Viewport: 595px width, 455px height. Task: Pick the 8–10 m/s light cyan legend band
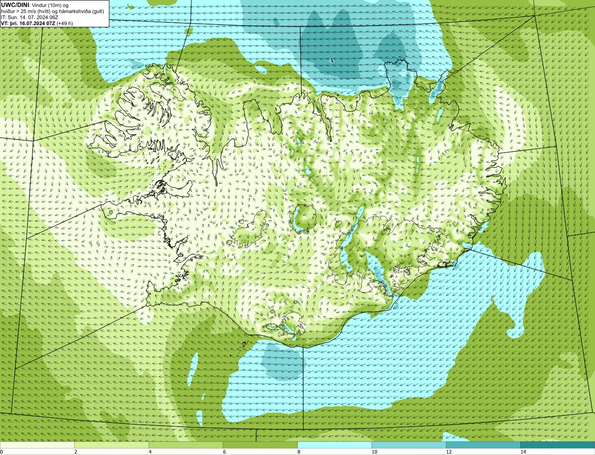point(335,445)
